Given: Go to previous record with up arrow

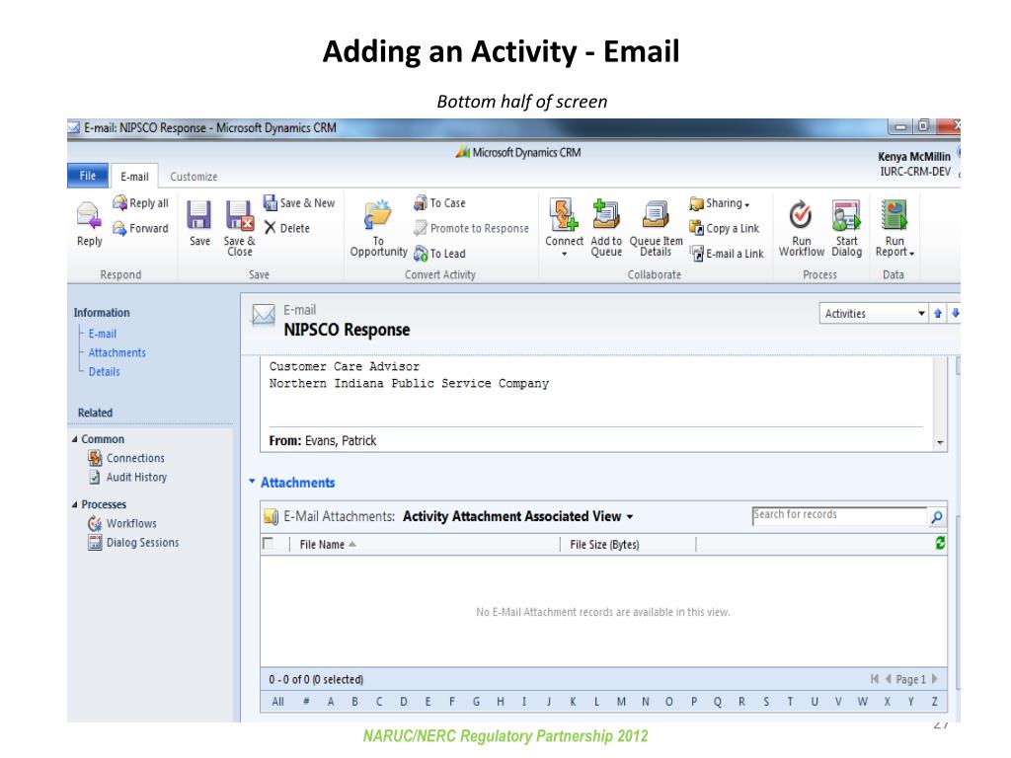Looking at the screenshot, I should tap(938, 313).
